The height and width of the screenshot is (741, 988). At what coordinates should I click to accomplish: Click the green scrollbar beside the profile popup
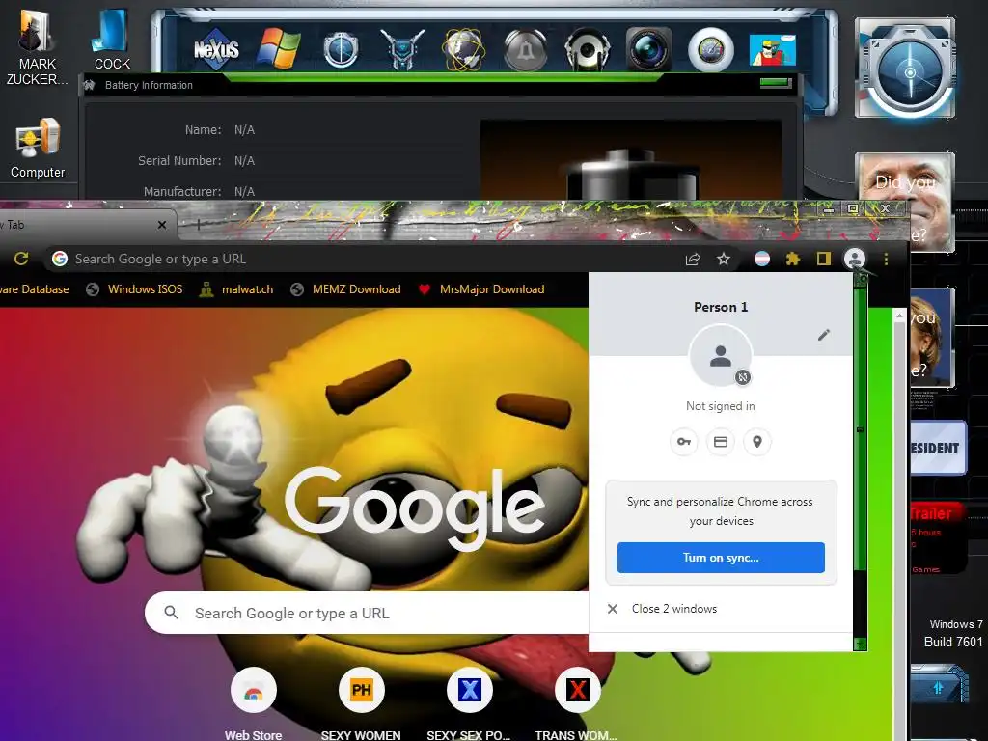[860, 462]
